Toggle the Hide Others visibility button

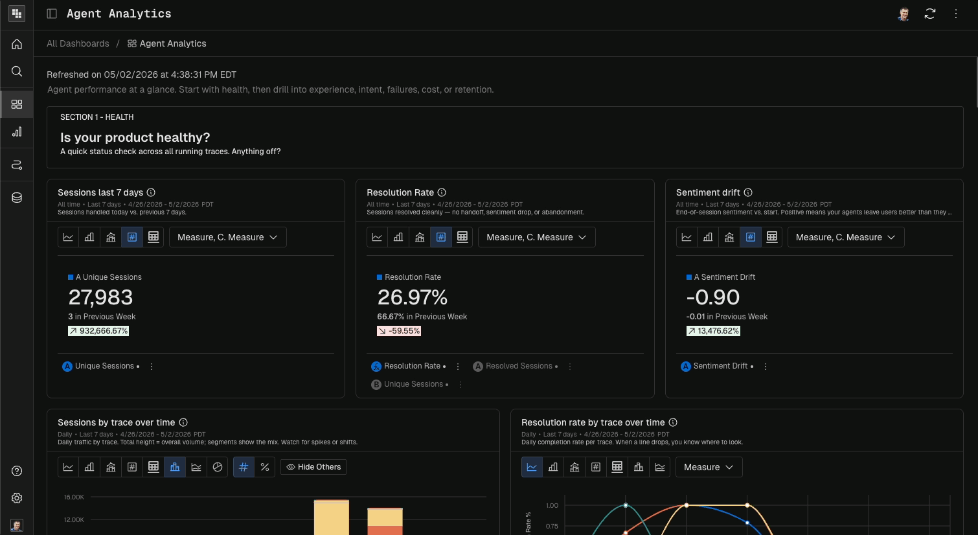[313, 467]
